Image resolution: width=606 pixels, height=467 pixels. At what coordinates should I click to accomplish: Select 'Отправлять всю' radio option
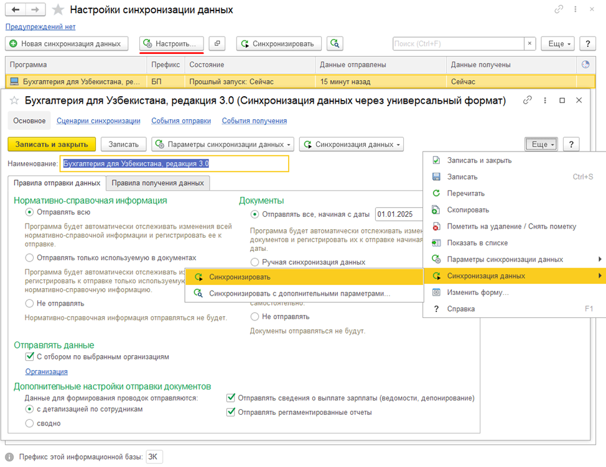tap(29, 212)
